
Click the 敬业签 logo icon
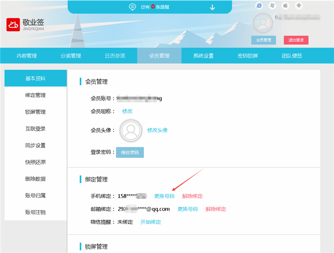(x=13, y=25)
